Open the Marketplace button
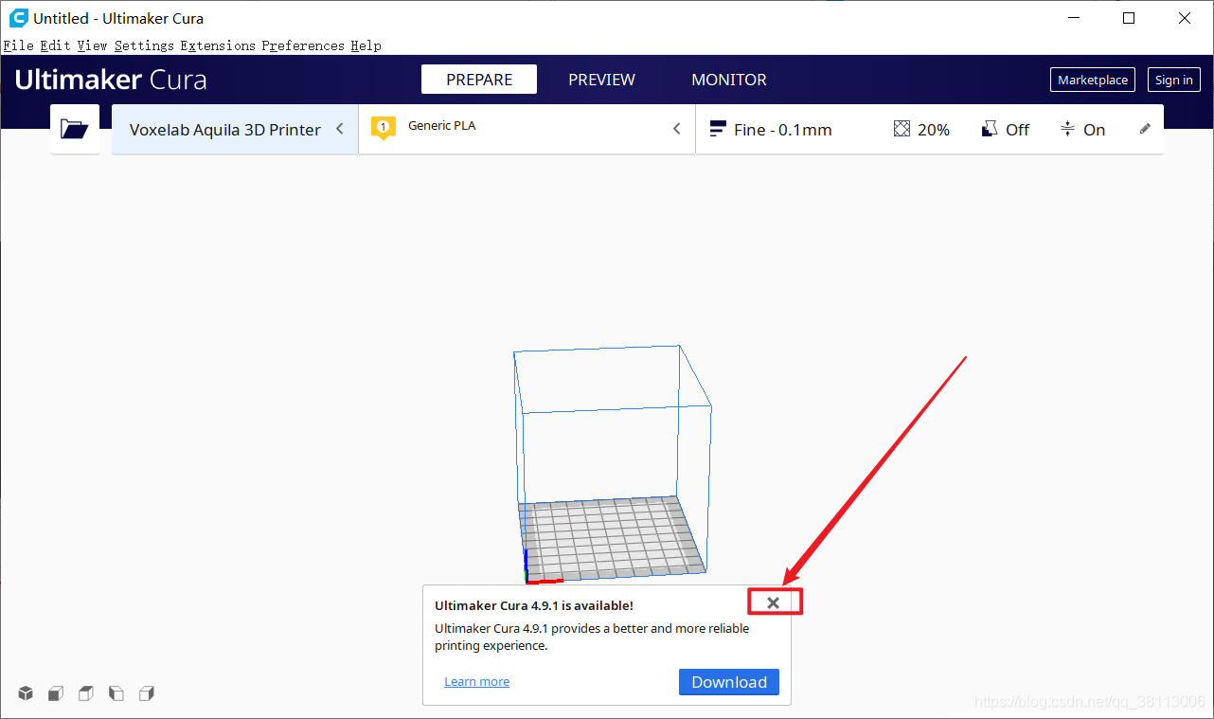Image resolution: width=1214 pixels, height=719 pixels. (x=1093, y=80)
